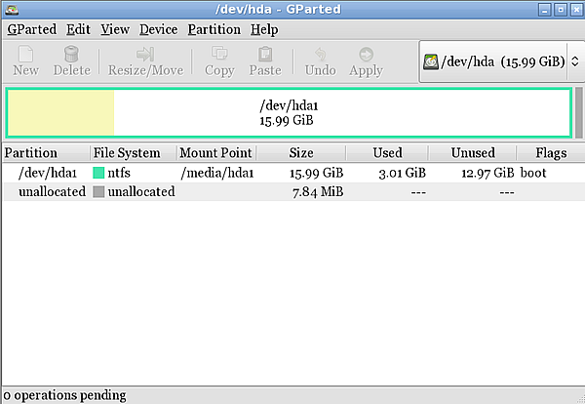This screenshot has height=404, width=585.
Task: Sort by File System column header
Action: 133,152
